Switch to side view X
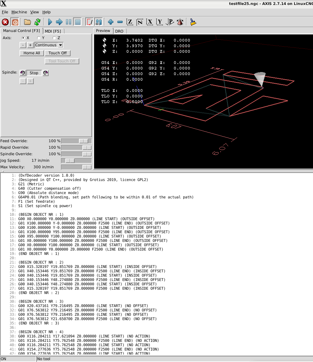This screenshot has height=362, width=313. (149, 22)
